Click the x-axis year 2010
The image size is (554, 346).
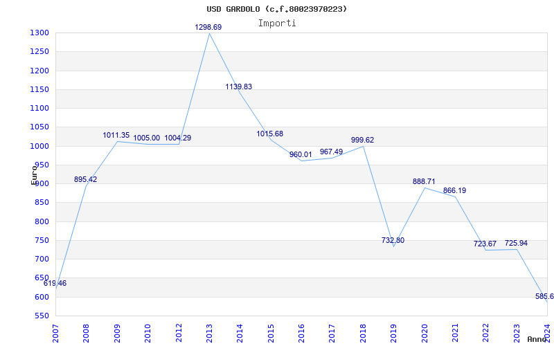pyautogui.click(x=148, y=334)
